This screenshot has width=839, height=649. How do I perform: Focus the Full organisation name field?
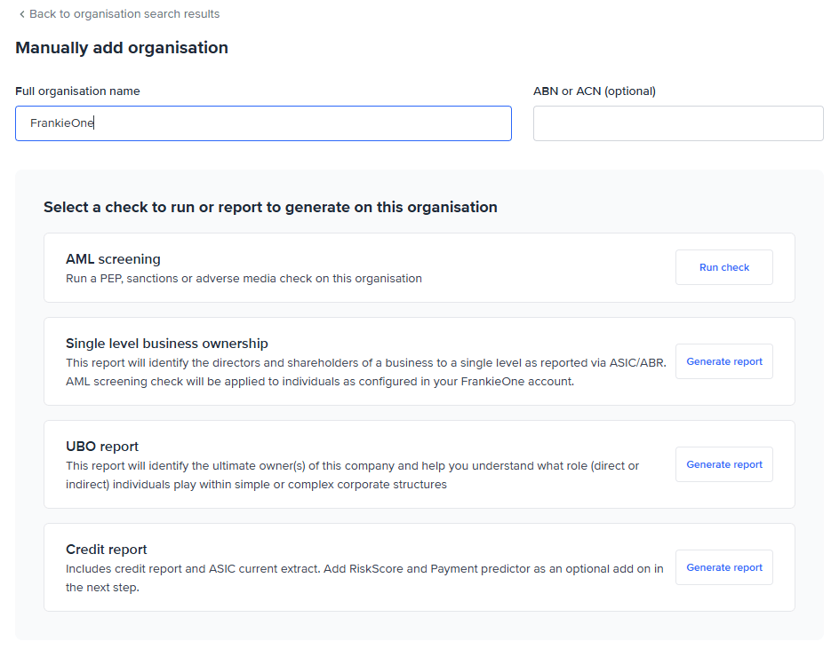(263, 123)
